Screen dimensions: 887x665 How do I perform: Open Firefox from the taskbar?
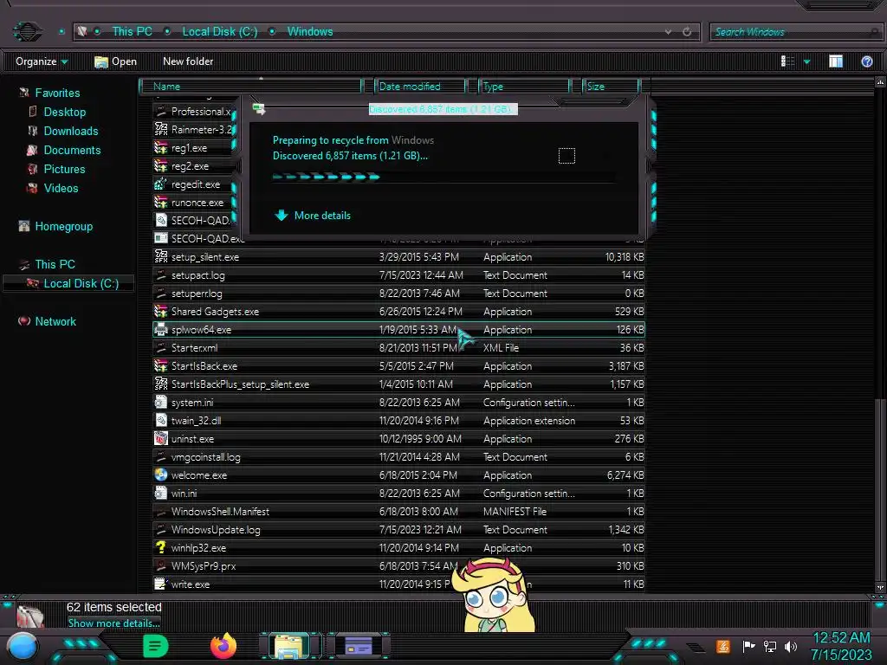223,646
